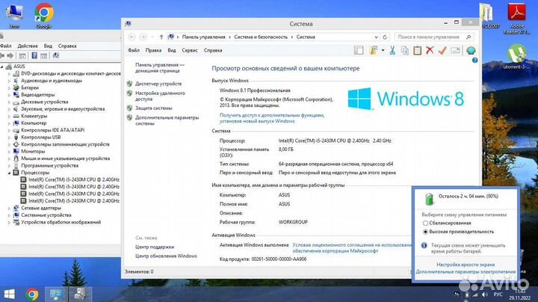538x302 pixels.
Task: Click Дополнительные параметры электропитания link
Action: 466,272
